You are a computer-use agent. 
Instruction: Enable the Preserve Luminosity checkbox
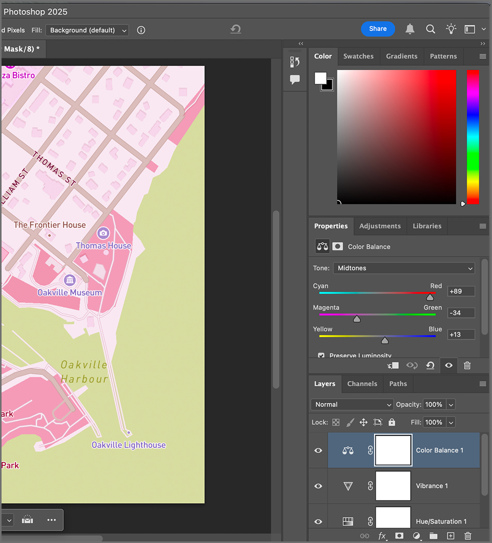point(321,355)
